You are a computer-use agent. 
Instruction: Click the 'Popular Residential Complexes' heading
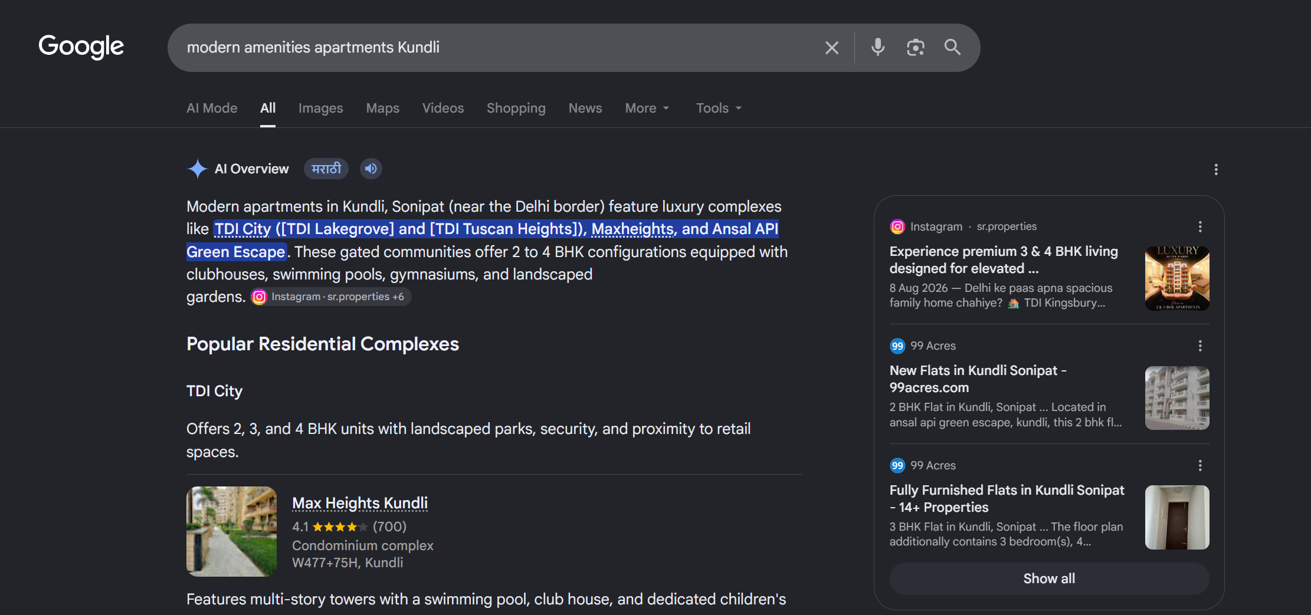(x=323, y=344)
